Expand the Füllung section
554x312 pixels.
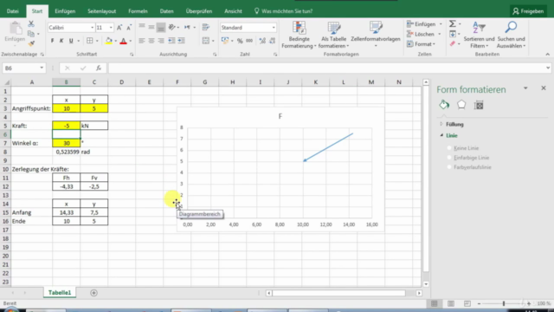(441, 124)
